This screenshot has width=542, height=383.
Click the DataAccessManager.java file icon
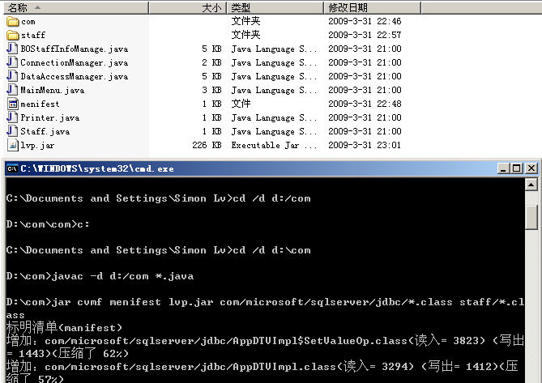click(x=12, y=76)
